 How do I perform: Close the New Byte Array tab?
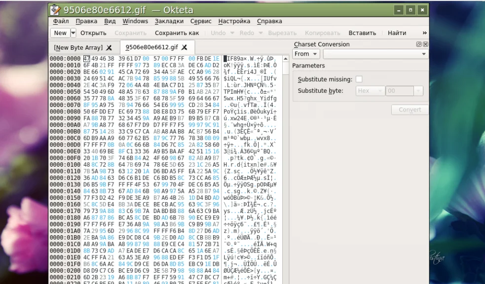coord(109,48)
